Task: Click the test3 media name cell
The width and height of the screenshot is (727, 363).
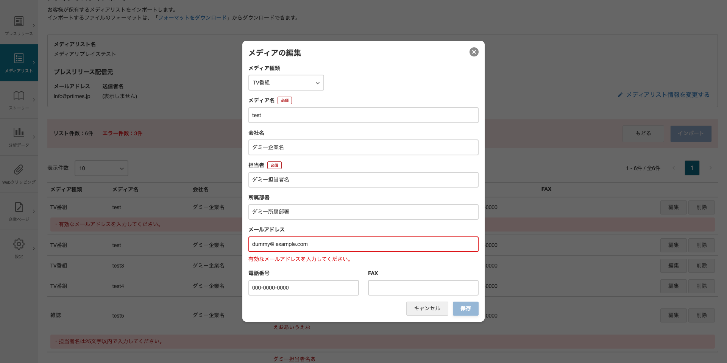Action: click(118, 266)
